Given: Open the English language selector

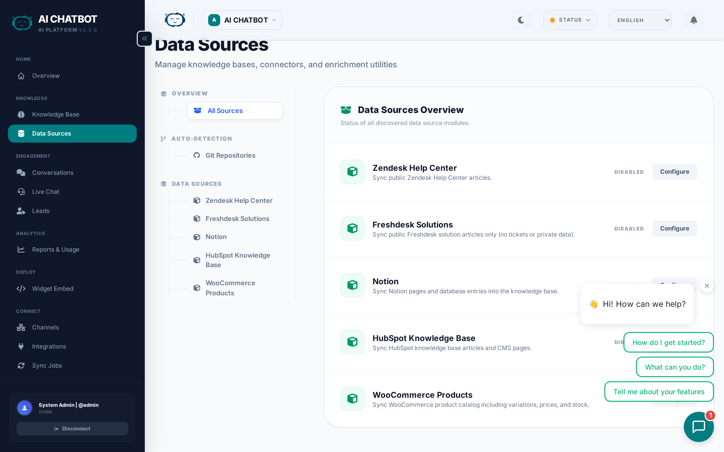Looking at the screenshot, I should [640, 20].
